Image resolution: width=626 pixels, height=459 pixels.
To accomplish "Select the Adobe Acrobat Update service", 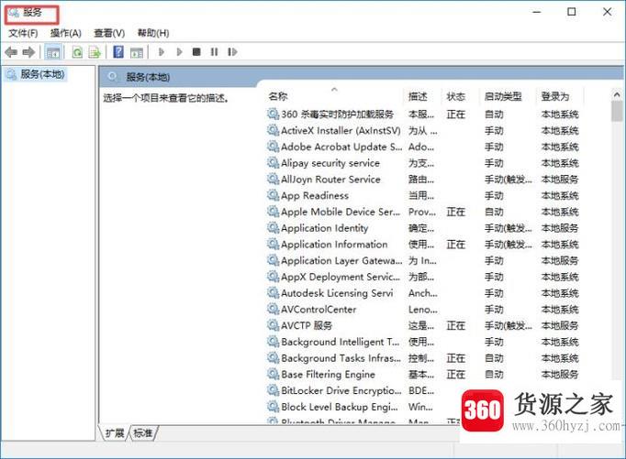I will (422, 147).
